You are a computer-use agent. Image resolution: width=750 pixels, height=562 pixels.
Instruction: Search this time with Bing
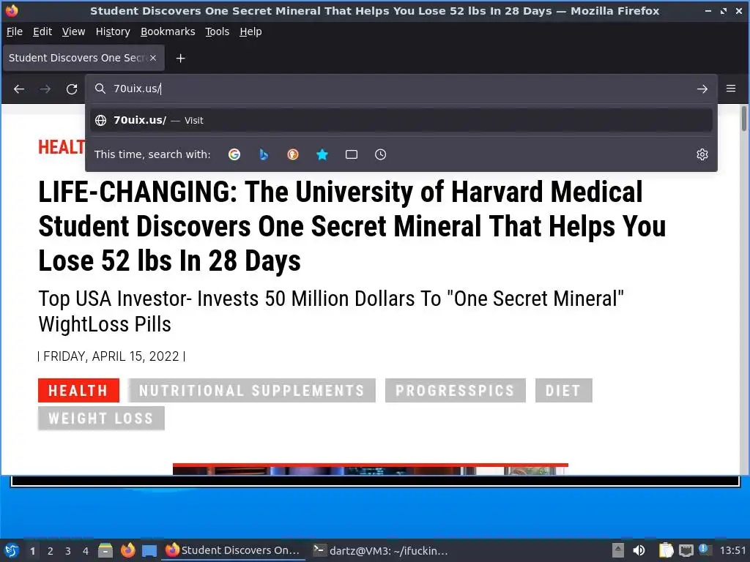[264, 154]
